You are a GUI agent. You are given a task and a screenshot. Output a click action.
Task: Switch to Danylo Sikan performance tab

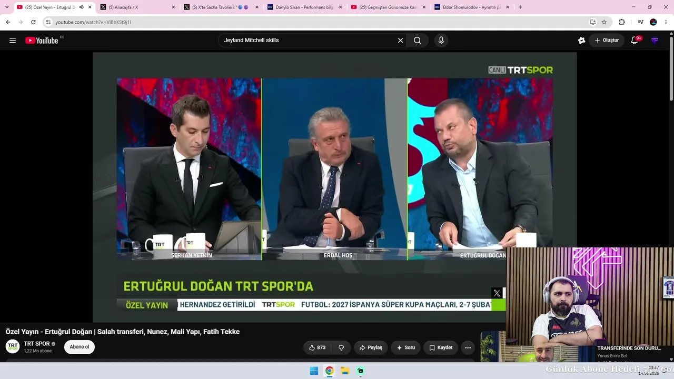click(x=305, y=7)
